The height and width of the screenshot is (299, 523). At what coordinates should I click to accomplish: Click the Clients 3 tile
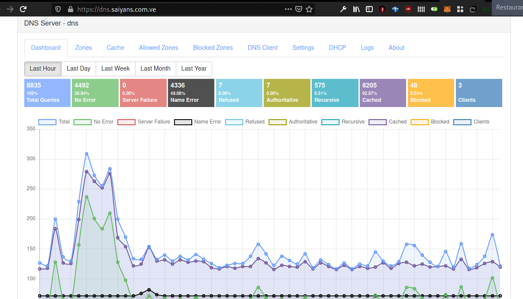(x=479, y=93)
